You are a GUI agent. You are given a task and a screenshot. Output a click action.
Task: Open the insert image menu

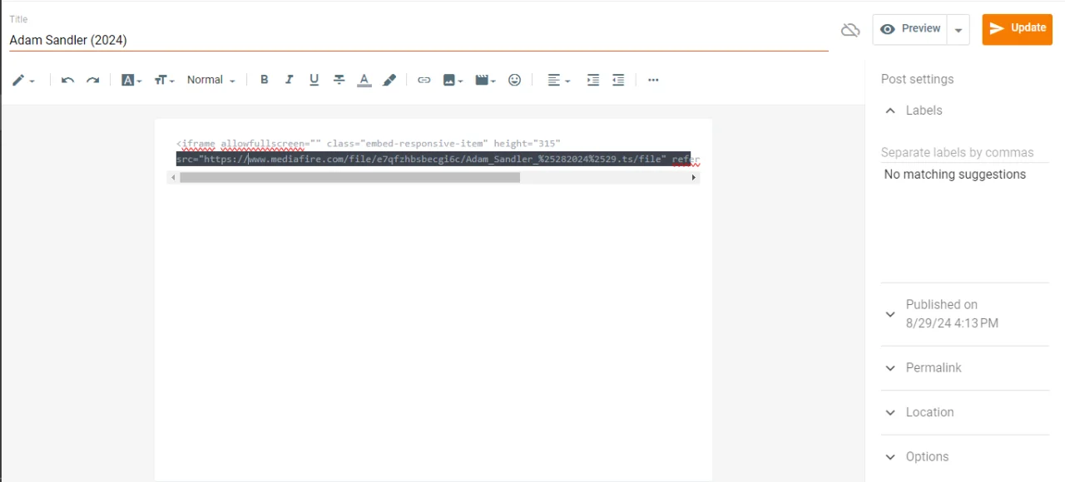453,80
